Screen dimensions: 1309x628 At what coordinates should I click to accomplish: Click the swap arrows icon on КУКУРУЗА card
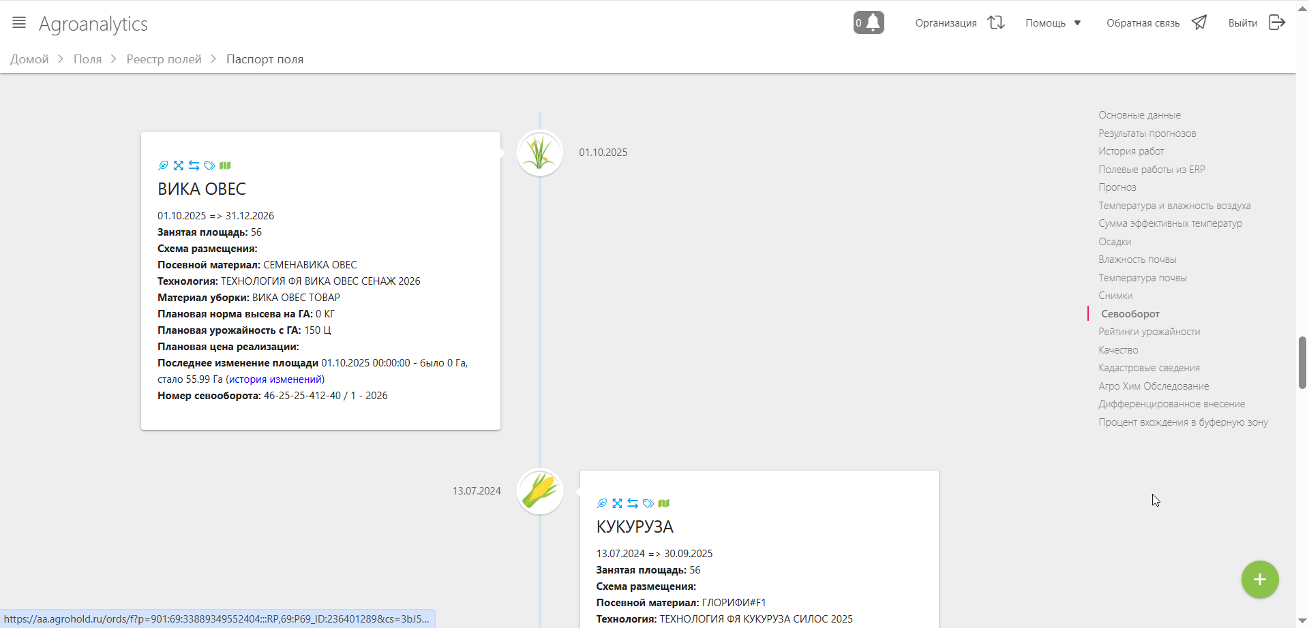pyautogui.click(x=633, y=503)
